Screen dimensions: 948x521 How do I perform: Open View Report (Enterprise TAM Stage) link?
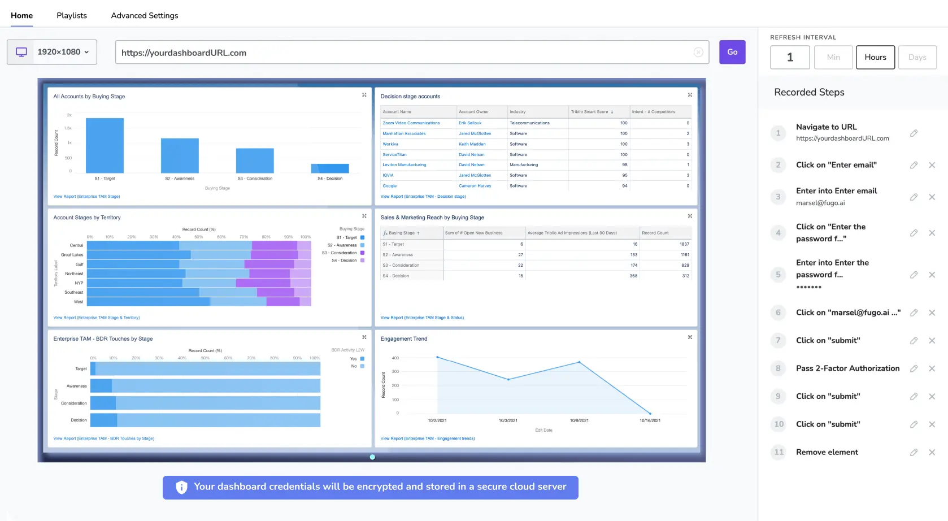tap(86, 197)
